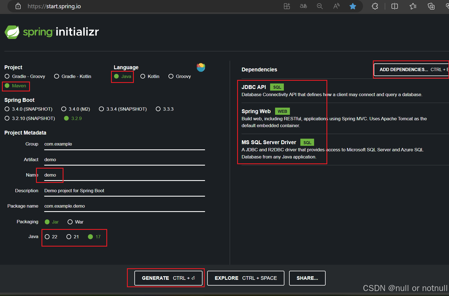Open the favorites list icon

pyautogui.click(x=413, y=6)
